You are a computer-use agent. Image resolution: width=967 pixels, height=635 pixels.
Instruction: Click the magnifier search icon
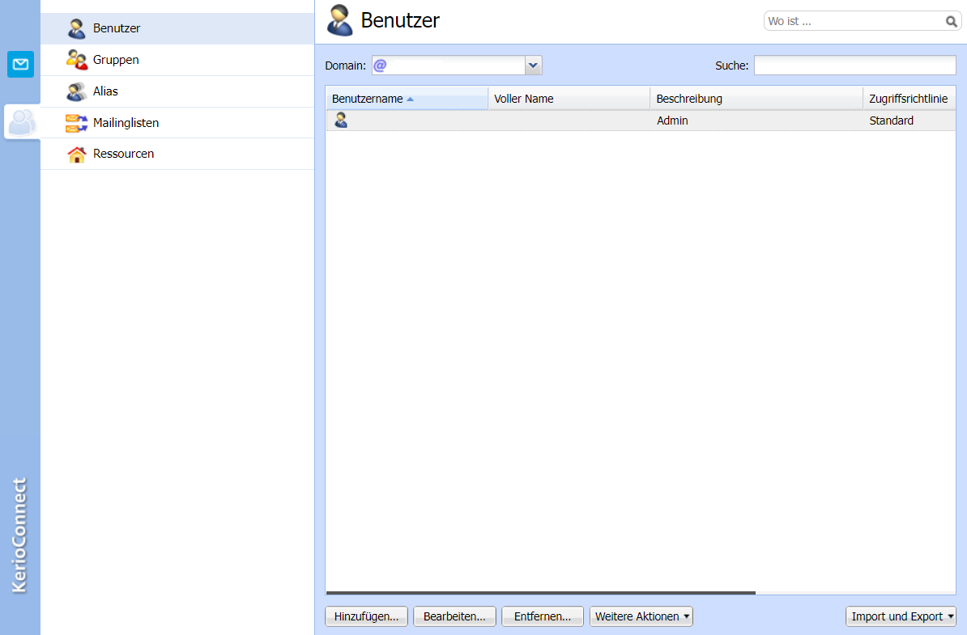pos(952,22)
